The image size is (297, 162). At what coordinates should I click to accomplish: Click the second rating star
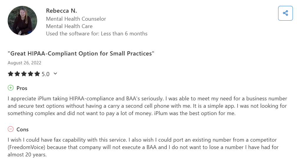pyautogui.click(x=17, y=74)
